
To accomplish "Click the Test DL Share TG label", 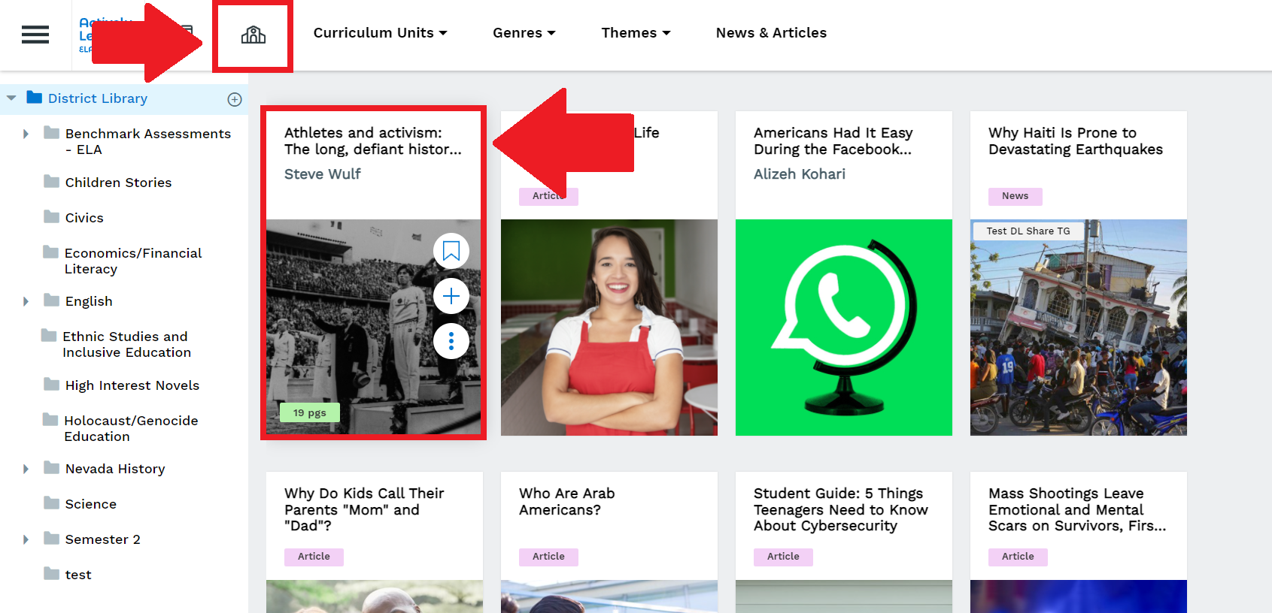I will [x=1028, y=231].
